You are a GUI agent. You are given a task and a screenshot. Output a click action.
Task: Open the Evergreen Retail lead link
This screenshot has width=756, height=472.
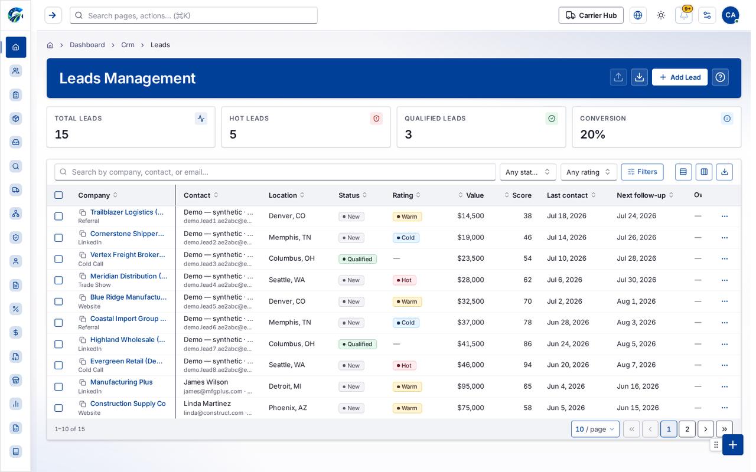[x=126, y=361]
